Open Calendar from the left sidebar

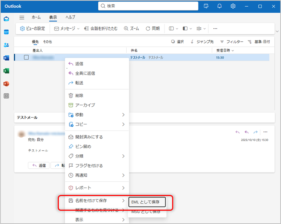click(6, 32)
